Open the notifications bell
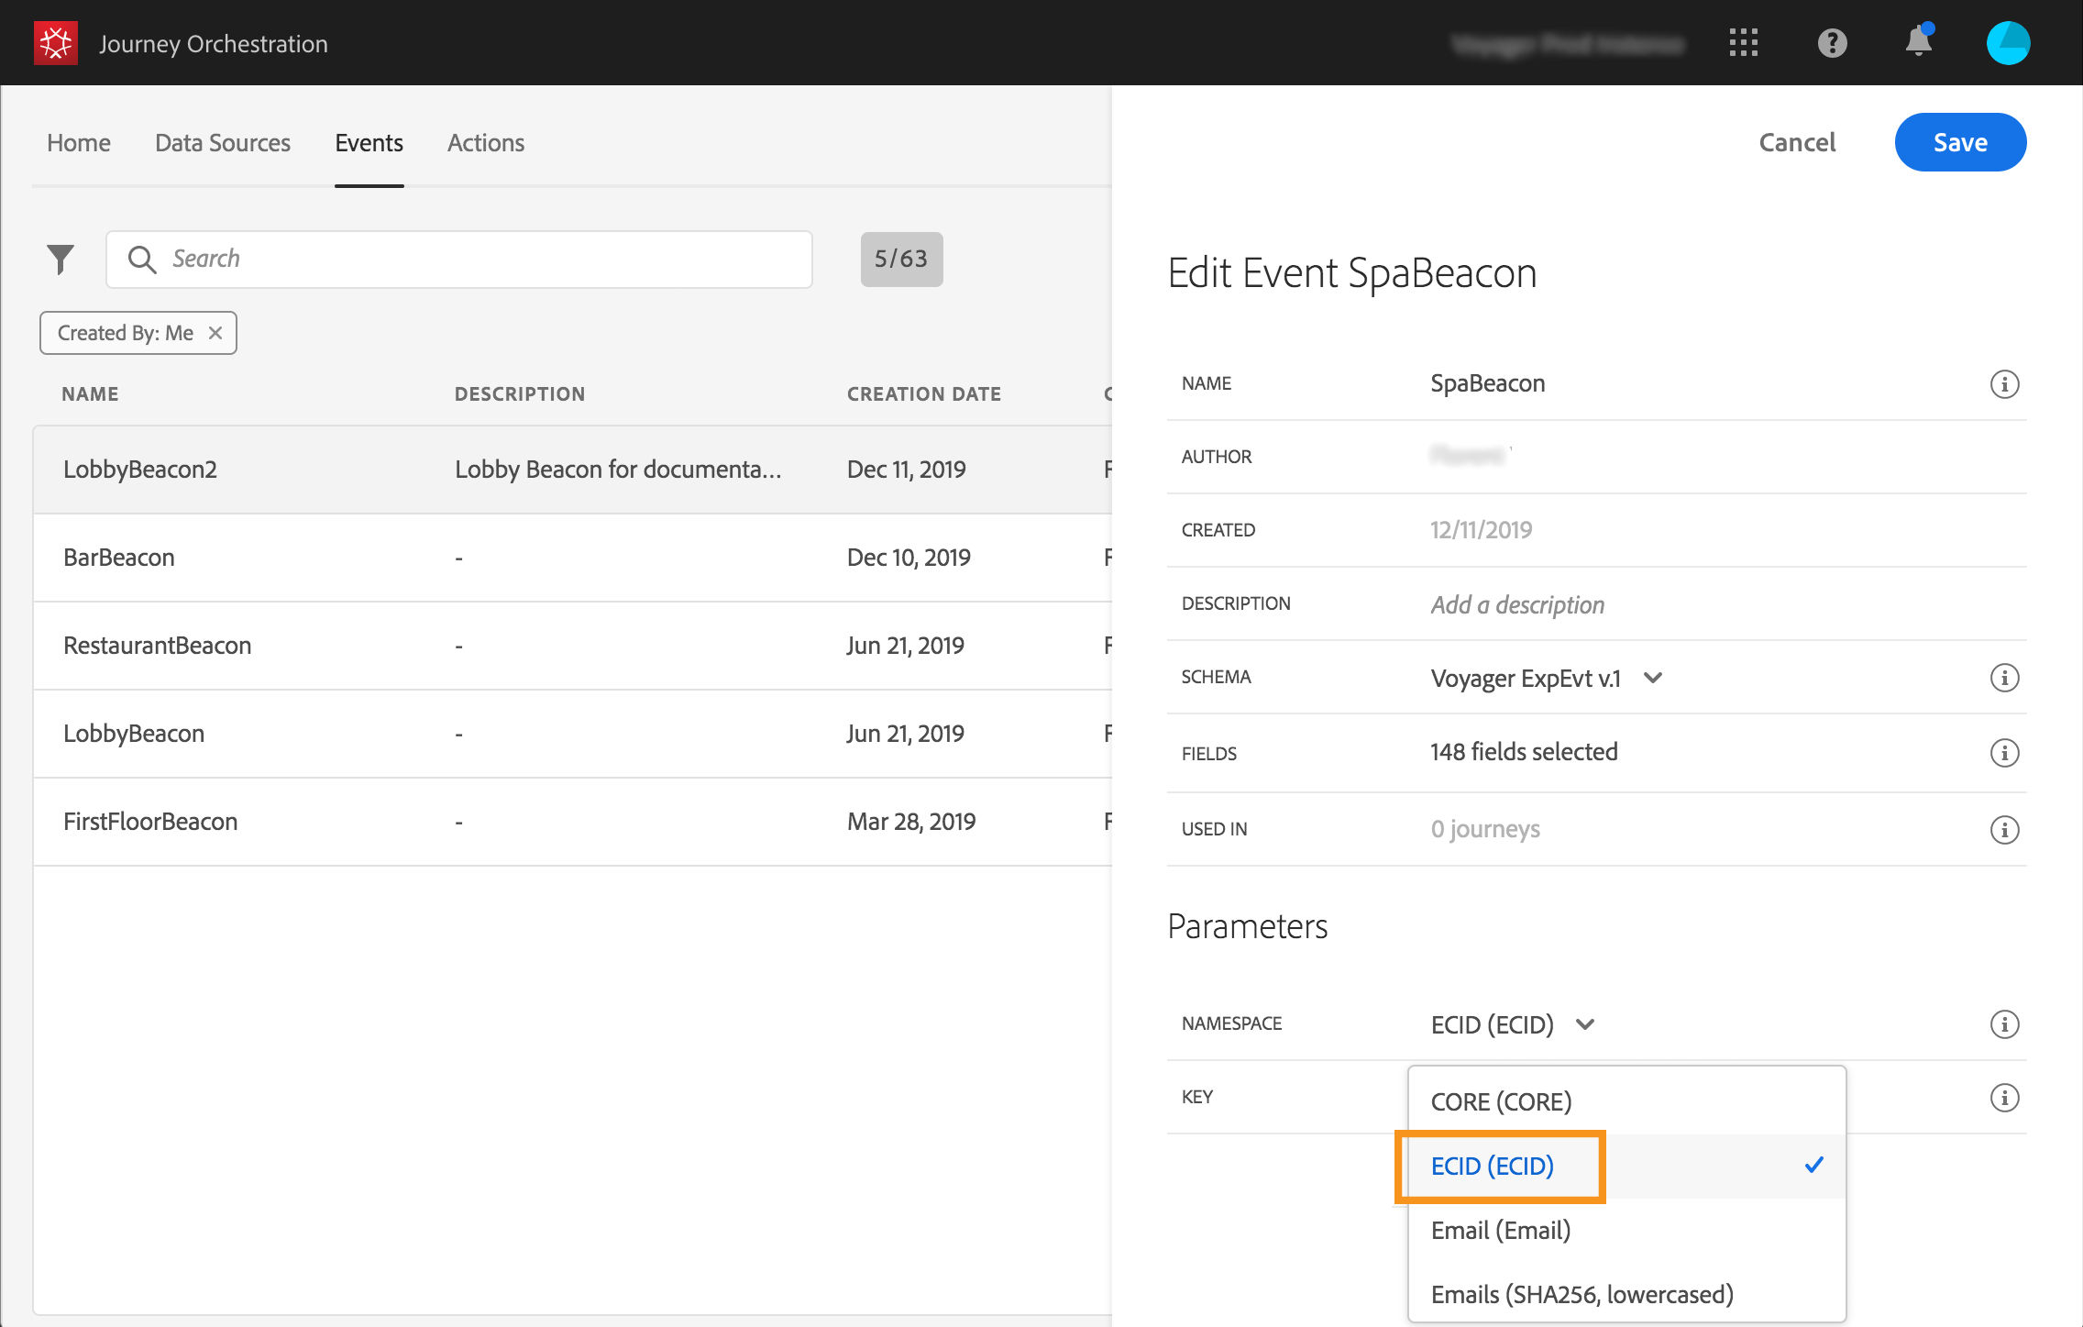This screenshot has width=2083, height=1327. point(1918,42)
